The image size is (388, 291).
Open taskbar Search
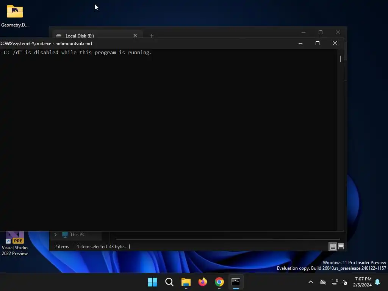coord(169,282)
